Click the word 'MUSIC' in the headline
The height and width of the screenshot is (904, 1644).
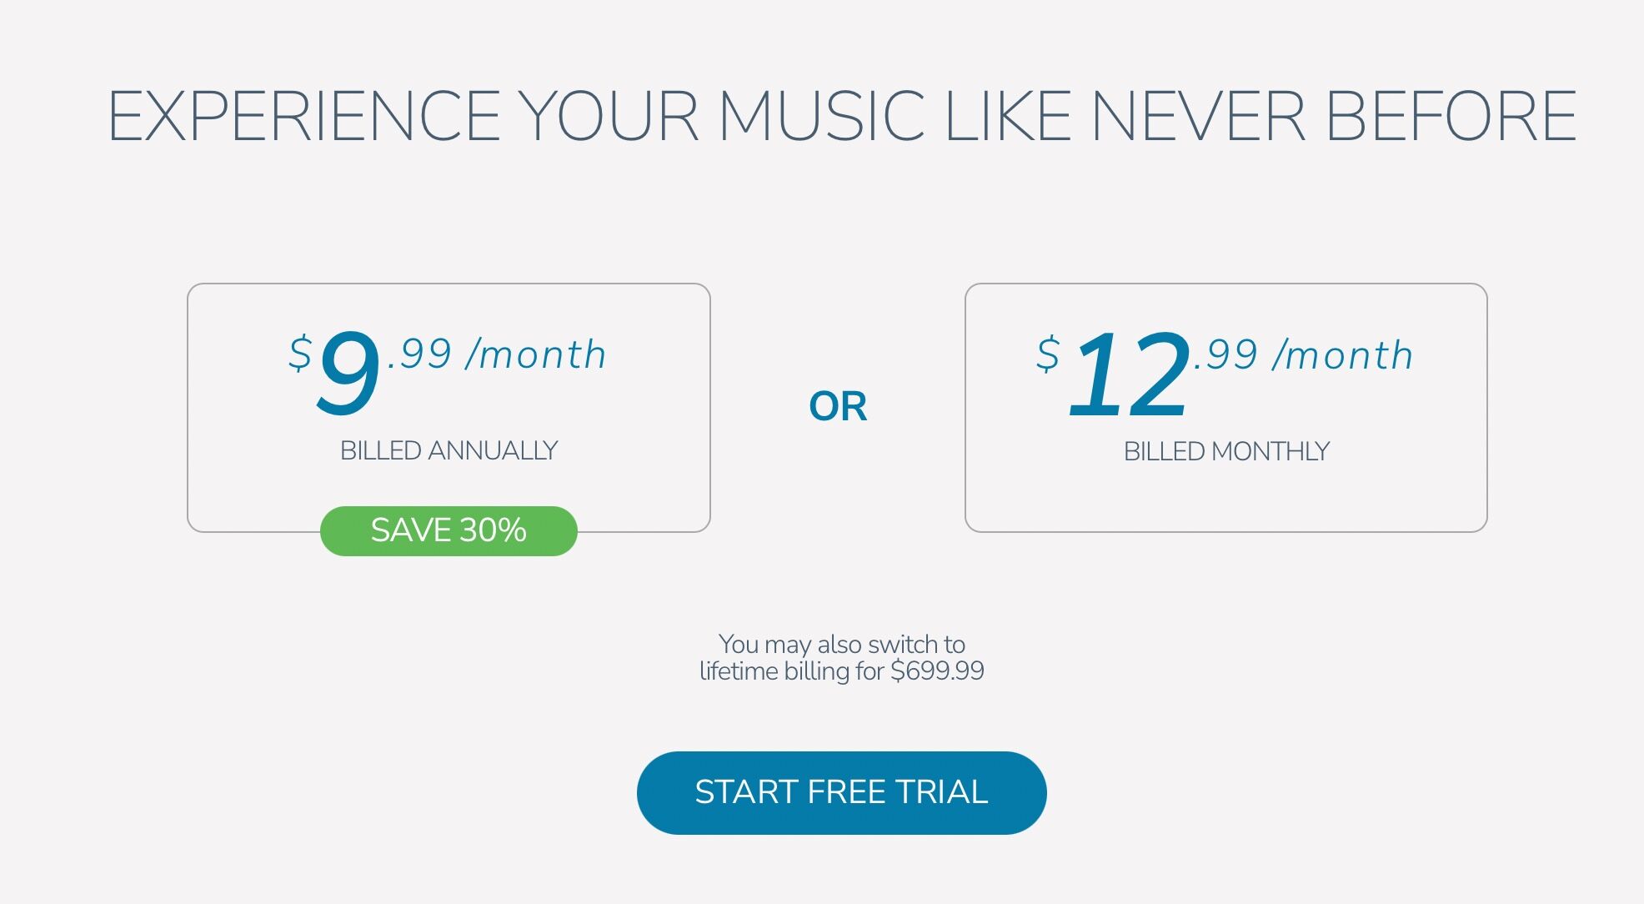point(820,116)
